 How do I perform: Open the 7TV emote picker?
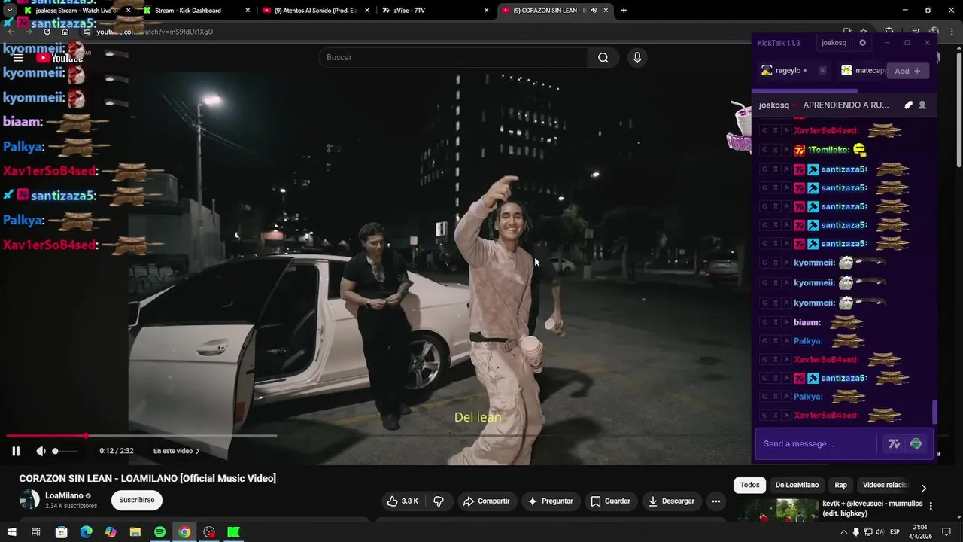(894, 444)
